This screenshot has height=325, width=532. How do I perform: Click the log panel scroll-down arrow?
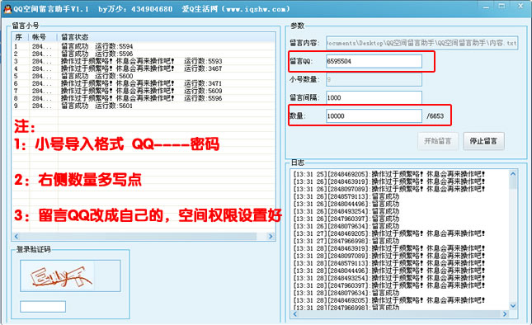tap(513, 306)
